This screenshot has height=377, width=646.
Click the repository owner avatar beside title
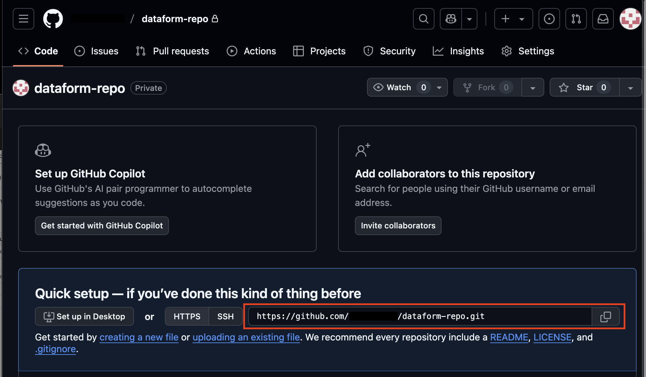21,88
